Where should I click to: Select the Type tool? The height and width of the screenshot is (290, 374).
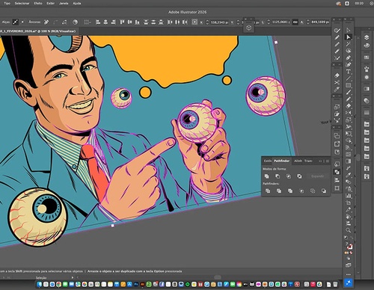tap(349, 72)
